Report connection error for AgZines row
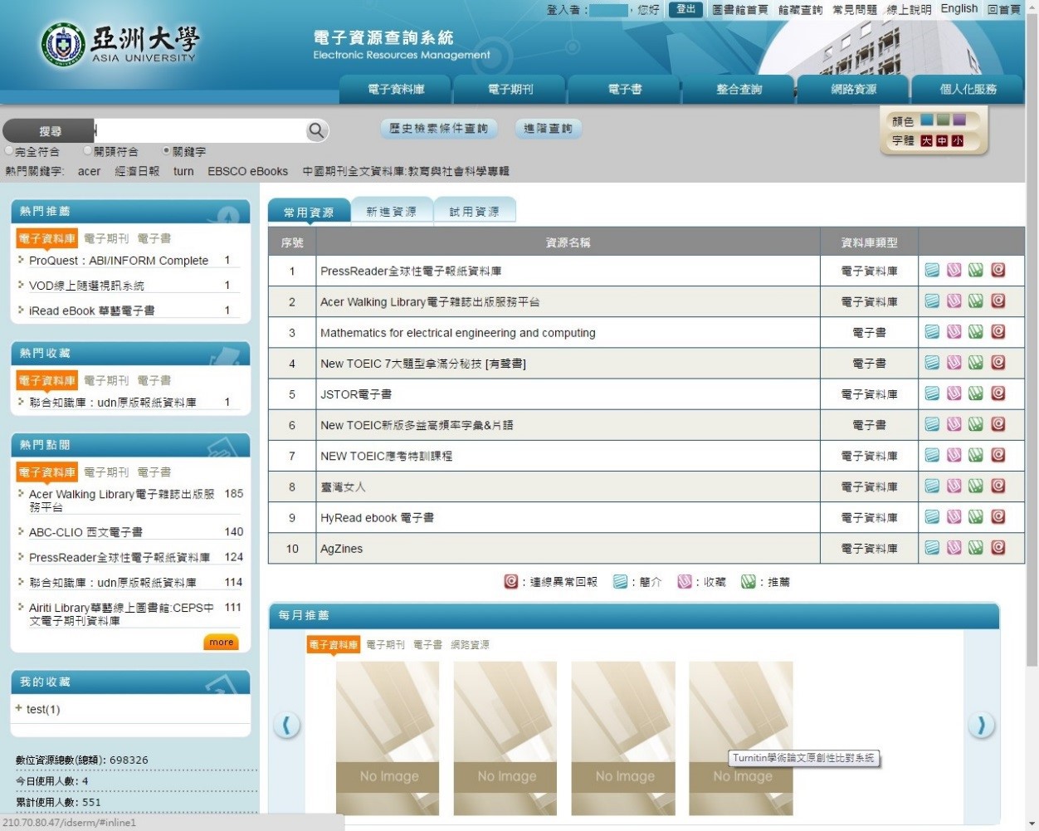The width and height of the screenshot is (1039, 831). coord(998,548)
